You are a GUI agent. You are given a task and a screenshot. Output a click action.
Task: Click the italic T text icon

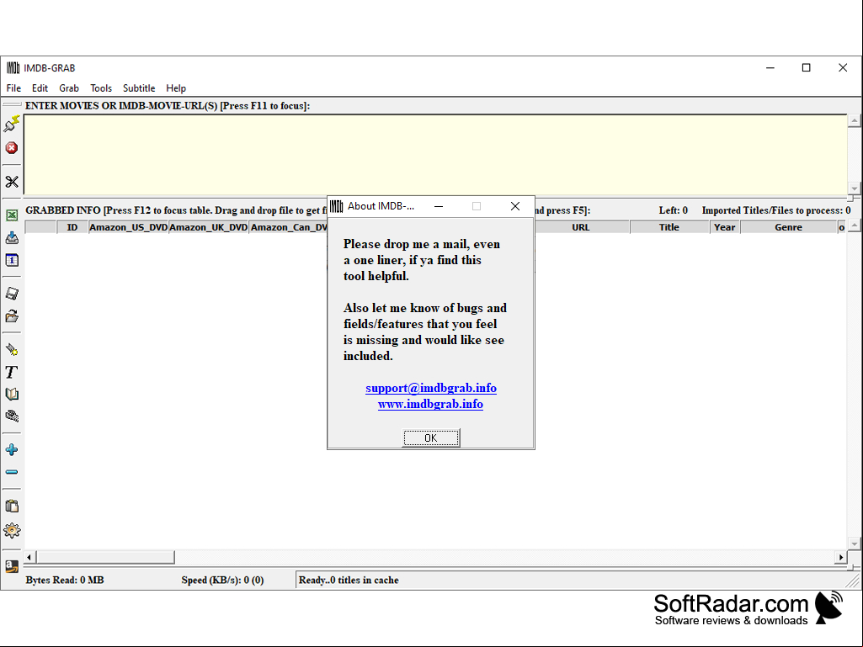tap(12, 373)
